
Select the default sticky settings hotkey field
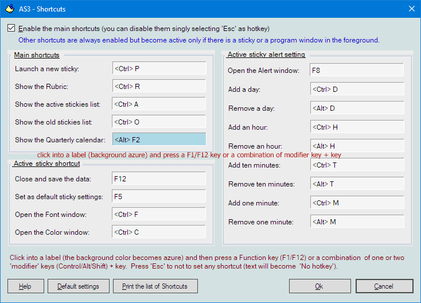point(159,197)
